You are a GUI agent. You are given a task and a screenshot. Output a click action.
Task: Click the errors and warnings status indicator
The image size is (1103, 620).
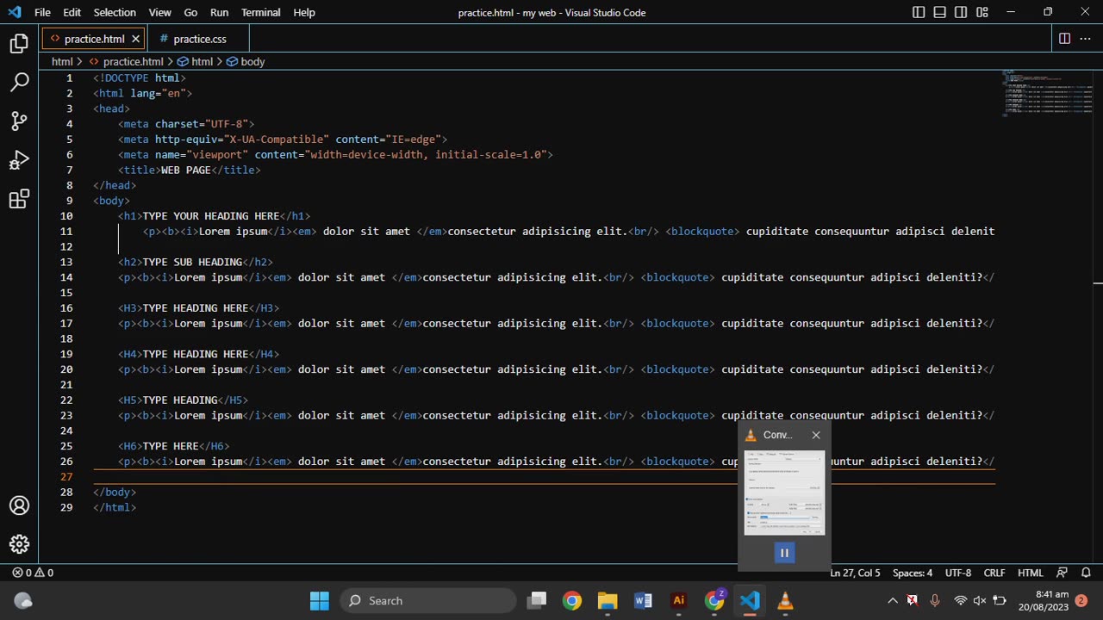(33, 573)
